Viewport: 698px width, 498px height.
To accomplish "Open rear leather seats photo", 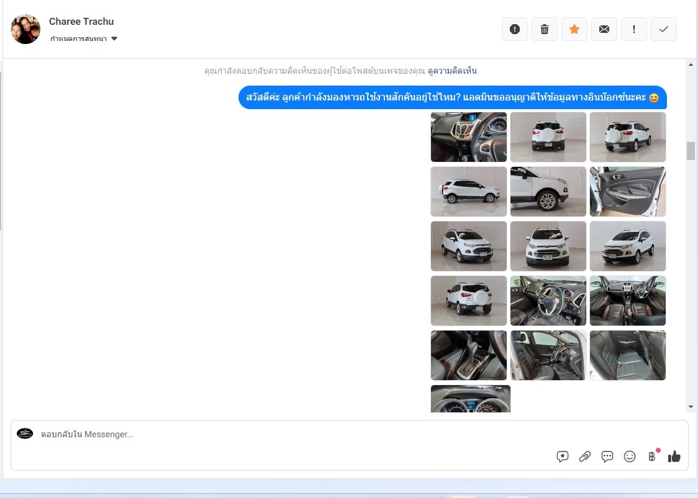I will tap(628, 355).
